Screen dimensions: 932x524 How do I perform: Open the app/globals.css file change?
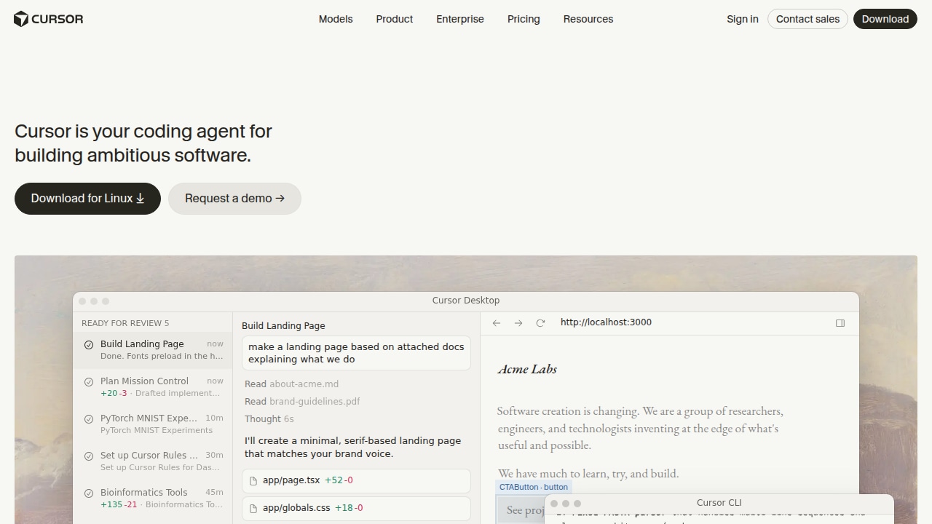point(356,509)
